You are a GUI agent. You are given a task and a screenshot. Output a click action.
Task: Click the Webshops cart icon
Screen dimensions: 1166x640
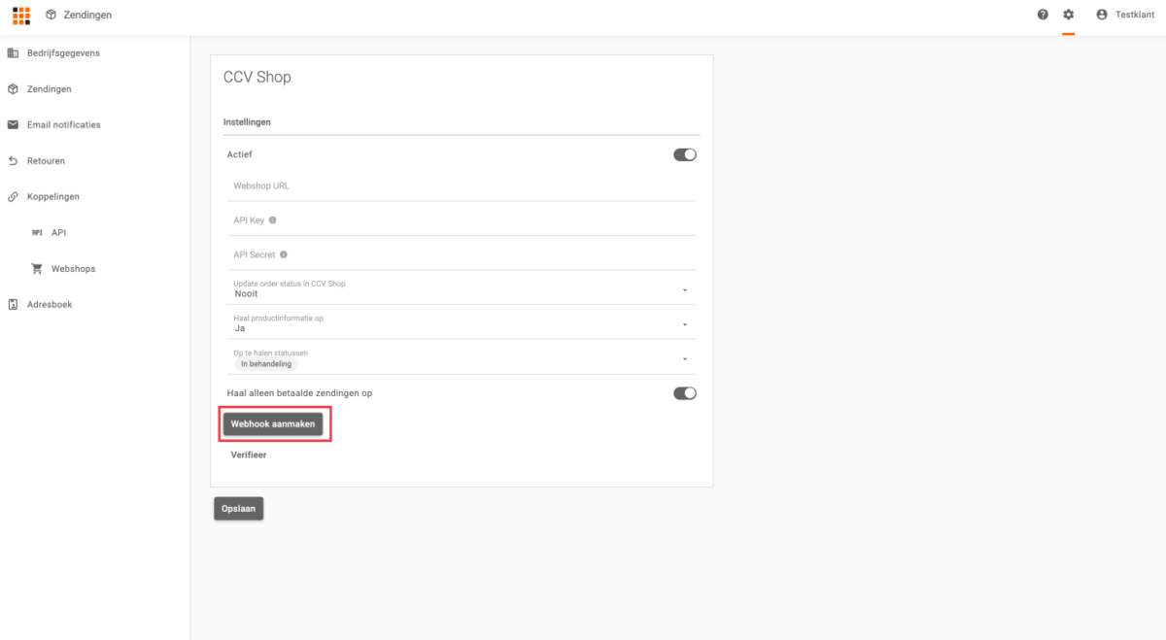(37, 269)
